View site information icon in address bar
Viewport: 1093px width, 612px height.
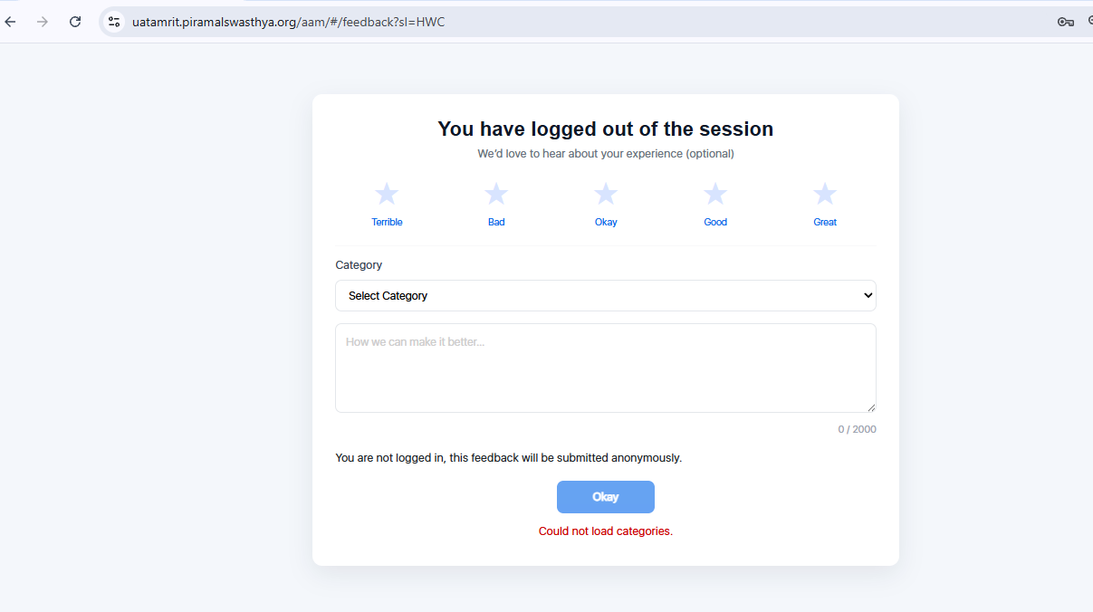pos(113,22)
